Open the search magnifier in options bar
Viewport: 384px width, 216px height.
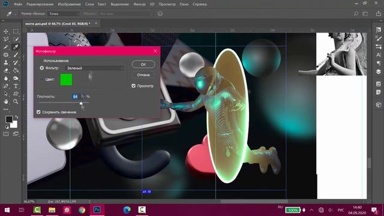click(356, 14)
